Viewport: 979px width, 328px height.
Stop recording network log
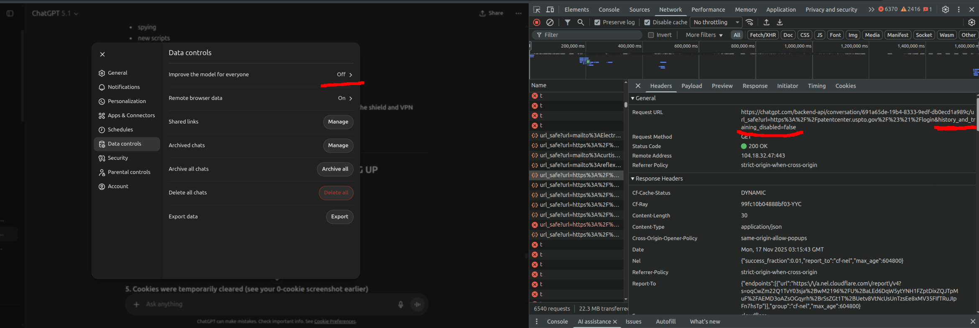(537, 23)
